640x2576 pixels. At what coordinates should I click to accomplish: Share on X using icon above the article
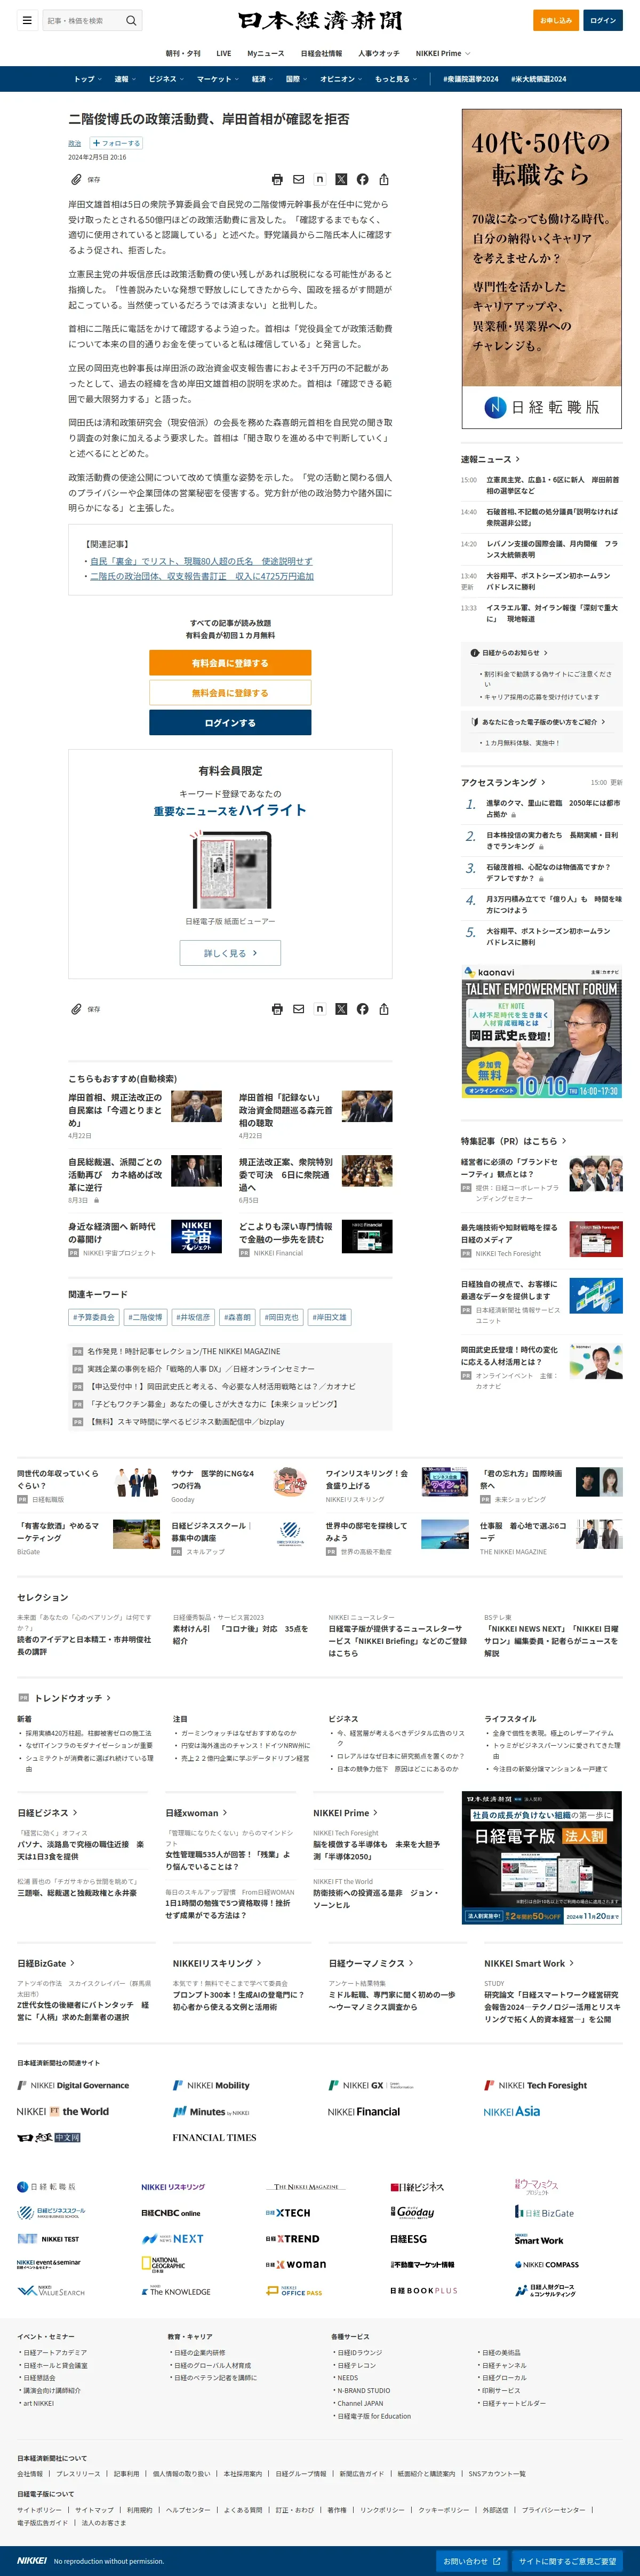tap(341, 179)
